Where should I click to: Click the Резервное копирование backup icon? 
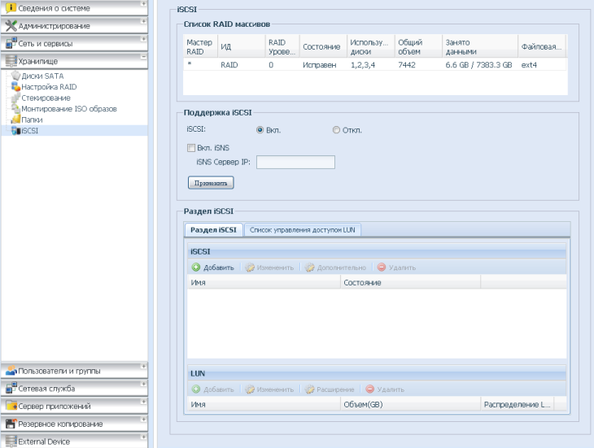click(x=11, y=424)
